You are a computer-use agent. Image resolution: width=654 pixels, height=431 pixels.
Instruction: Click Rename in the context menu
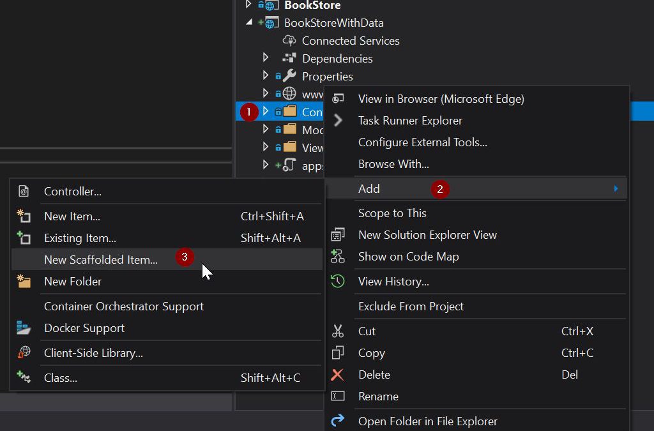[x=378, y=397]
